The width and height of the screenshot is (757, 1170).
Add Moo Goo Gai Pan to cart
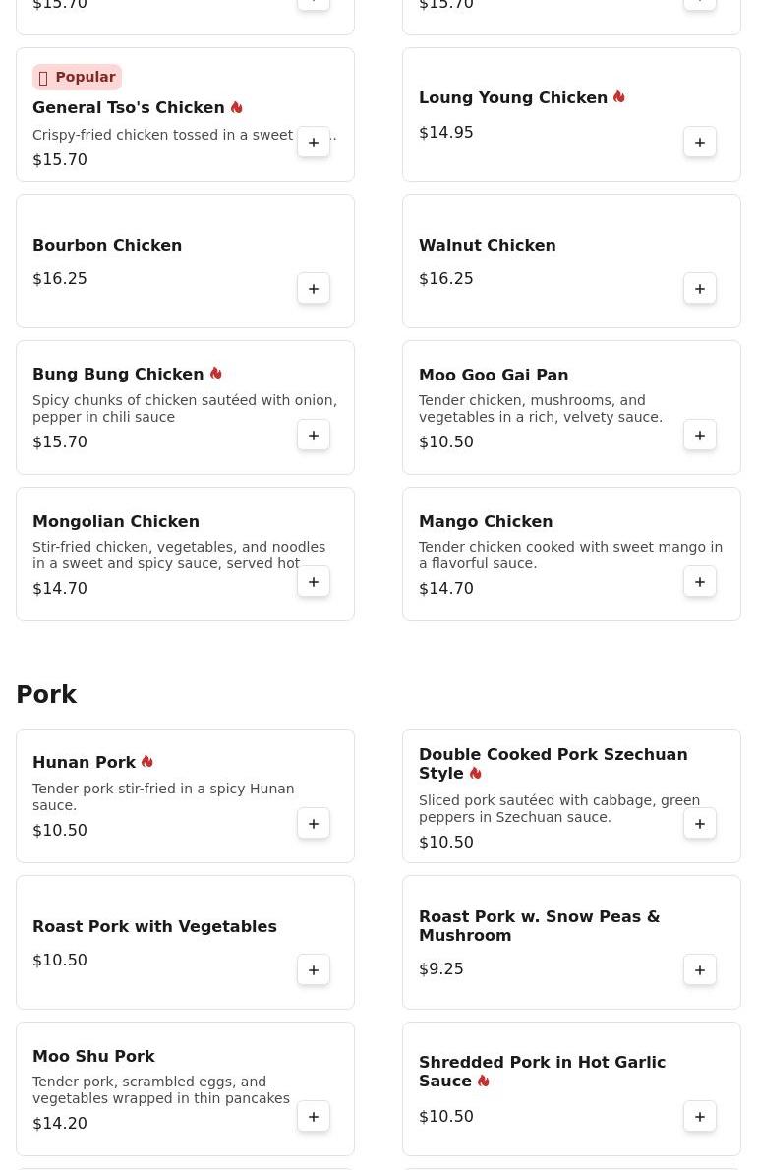(x=700, y=436)
